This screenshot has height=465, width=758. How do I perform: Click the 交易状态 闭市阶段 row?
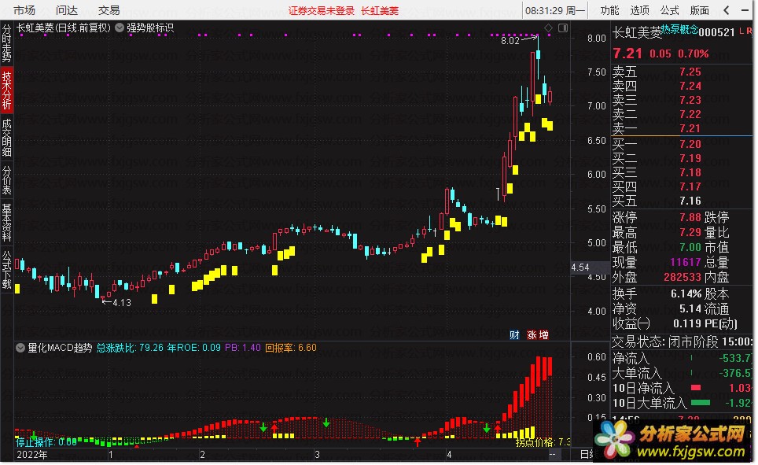pos(682,342)
